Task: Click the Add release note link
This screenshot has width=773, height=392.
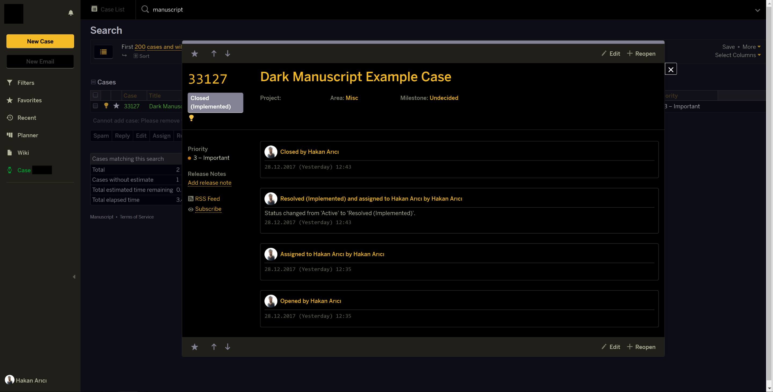Action: coord(209,183)
